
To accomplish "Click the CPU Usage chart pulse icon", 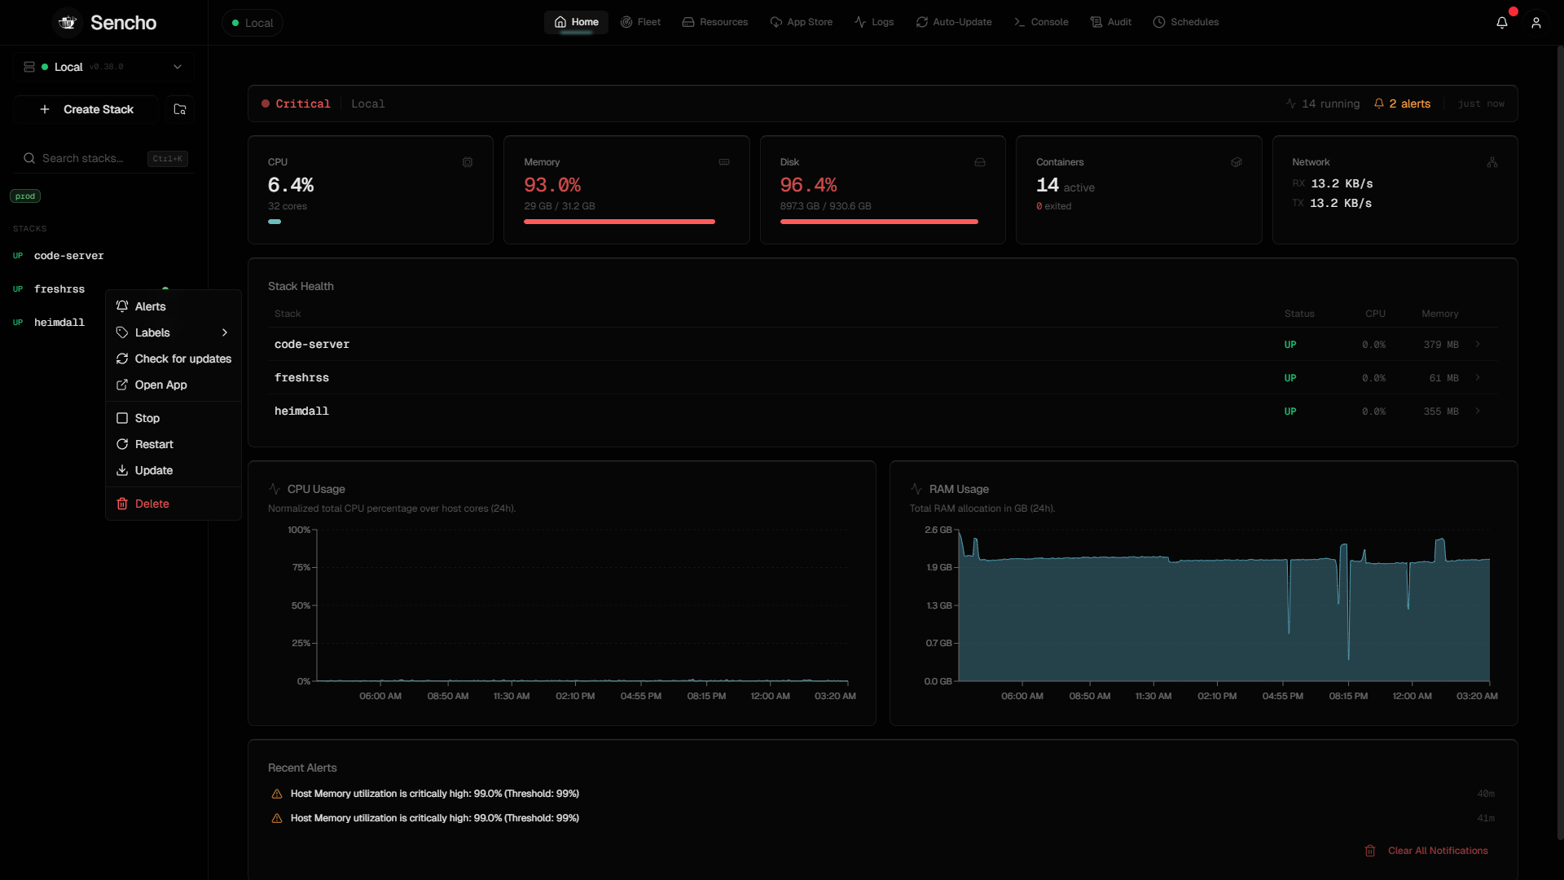I will 275,489.
